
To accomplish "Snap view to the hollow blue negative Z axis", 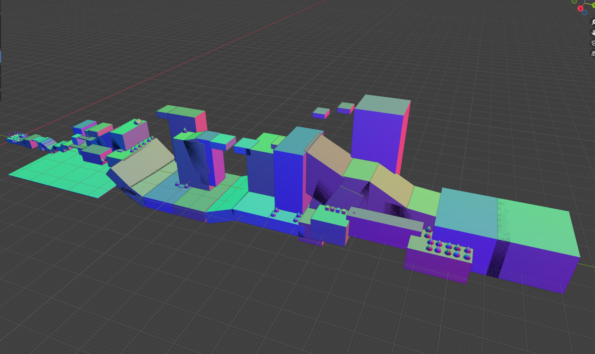I will click(585, 13).
